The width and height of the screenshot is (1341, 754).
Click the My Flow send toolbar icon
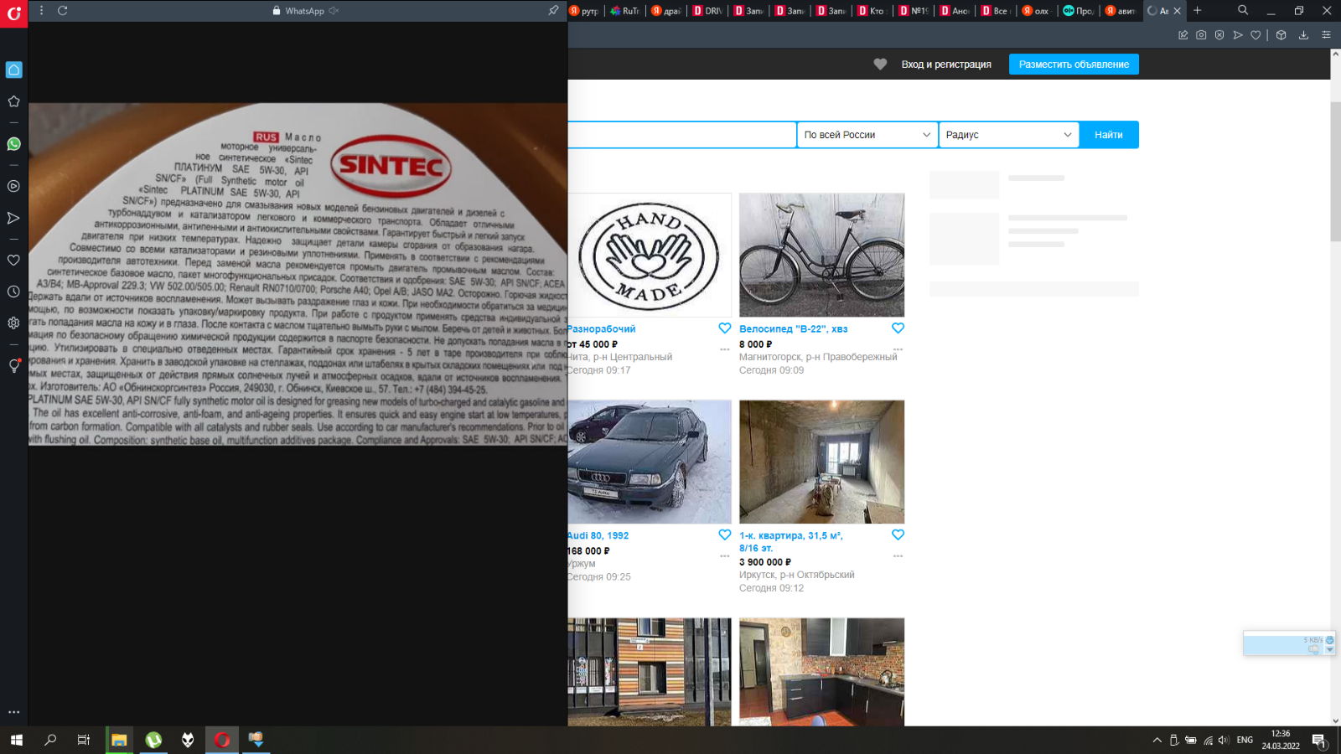tap(1238, 35)
